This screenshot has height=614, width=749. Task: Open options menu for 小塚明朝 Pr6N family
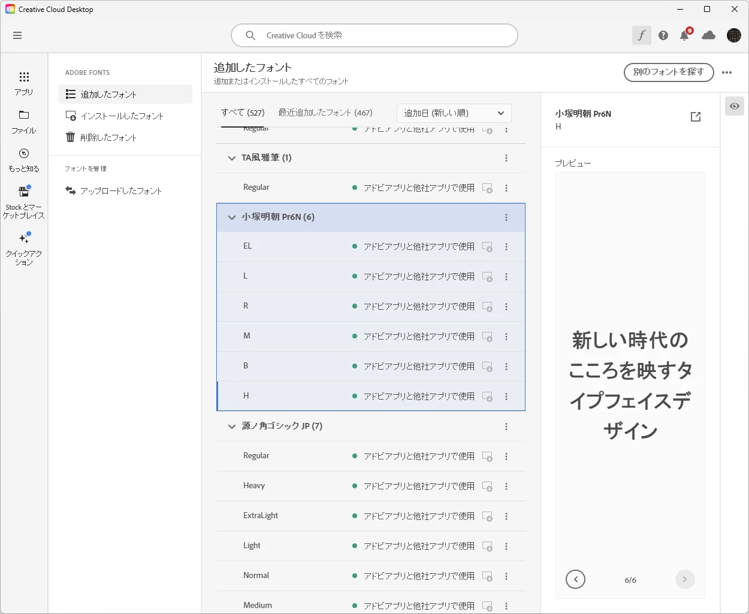(x=506, y=217)
